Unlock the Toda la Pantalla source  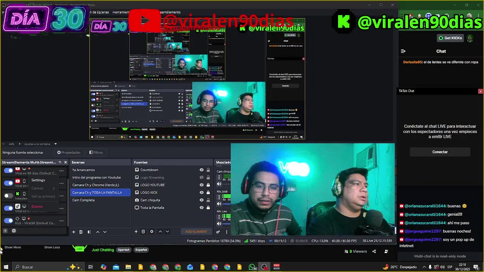tap(208, 208)
